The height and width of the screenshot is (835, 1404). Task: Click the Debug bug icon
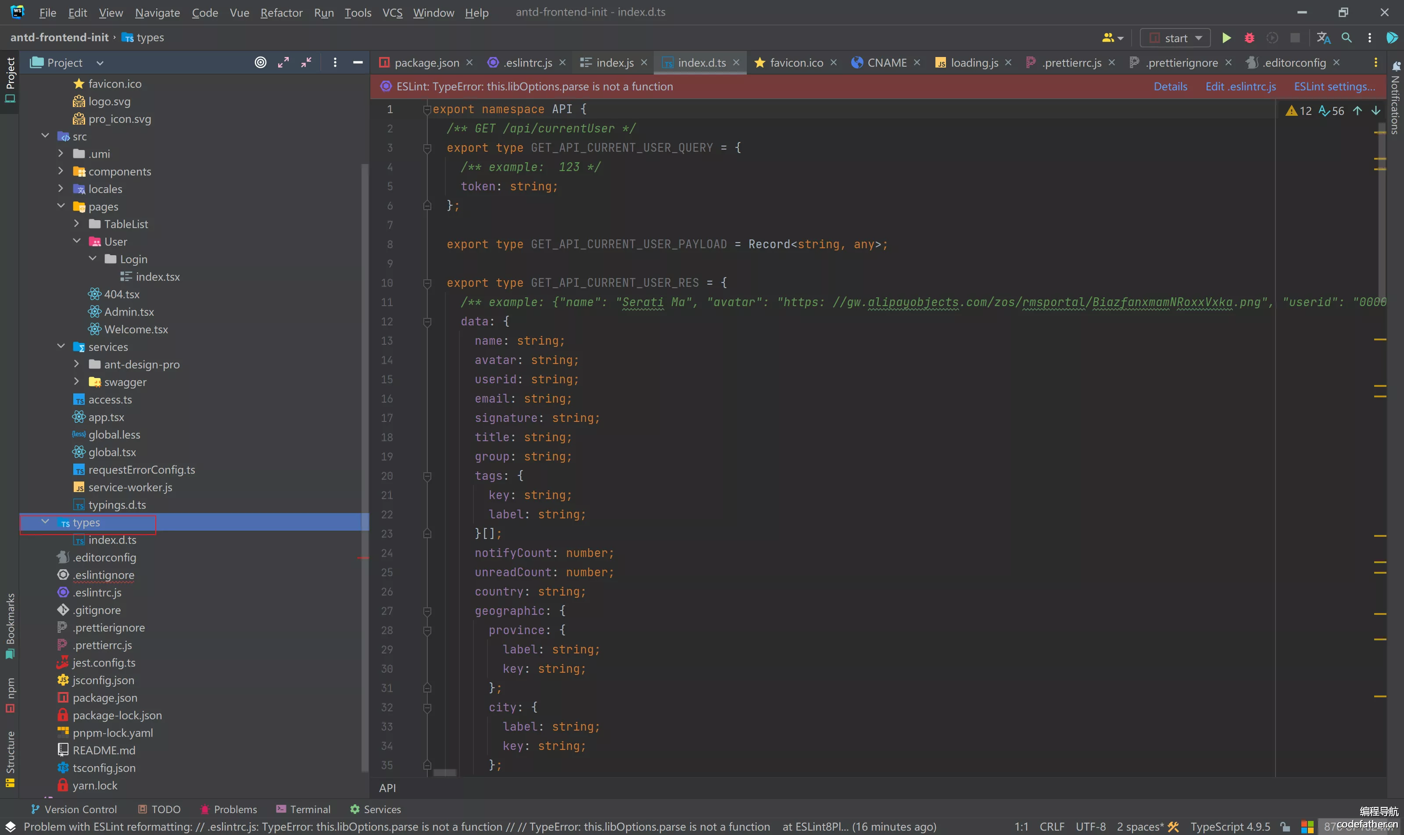pyautogui.click(x=1249, y=38)
